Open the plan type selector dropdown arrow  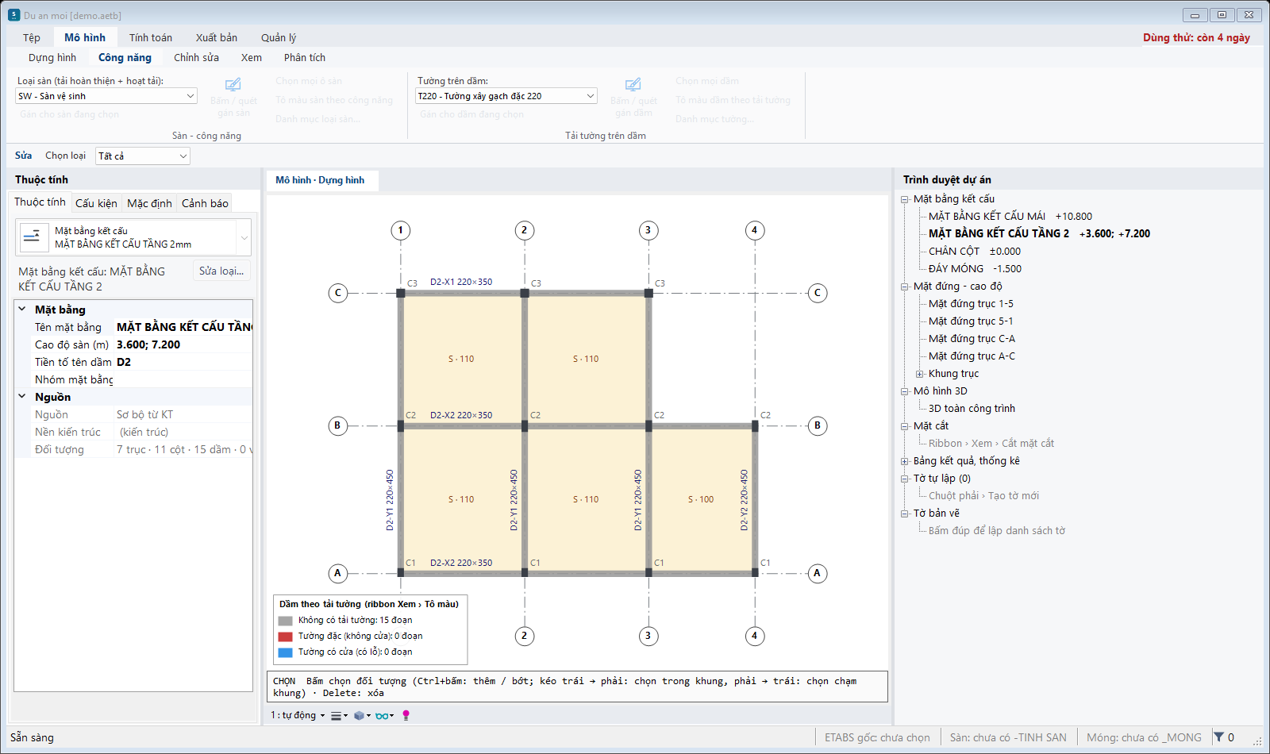(x=244, y=237)
